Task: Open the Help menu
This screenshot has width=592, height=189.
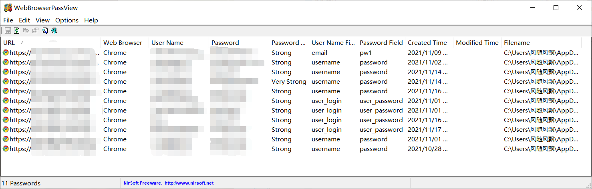Action: [91, 20]
